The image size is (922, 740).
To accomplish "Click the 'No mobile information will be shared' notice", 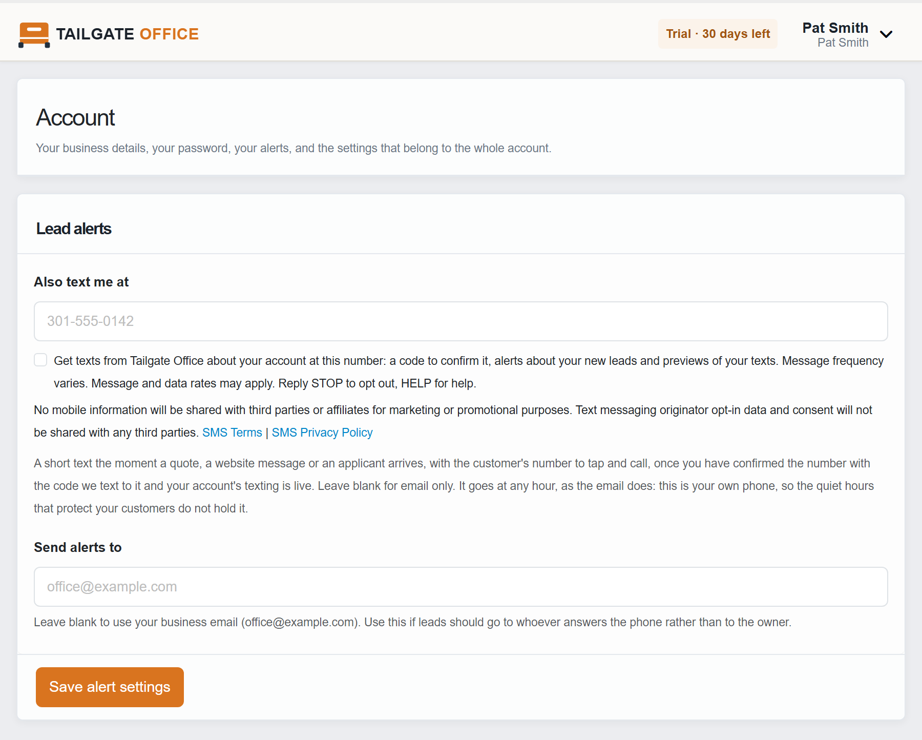I will coord(453,421).
